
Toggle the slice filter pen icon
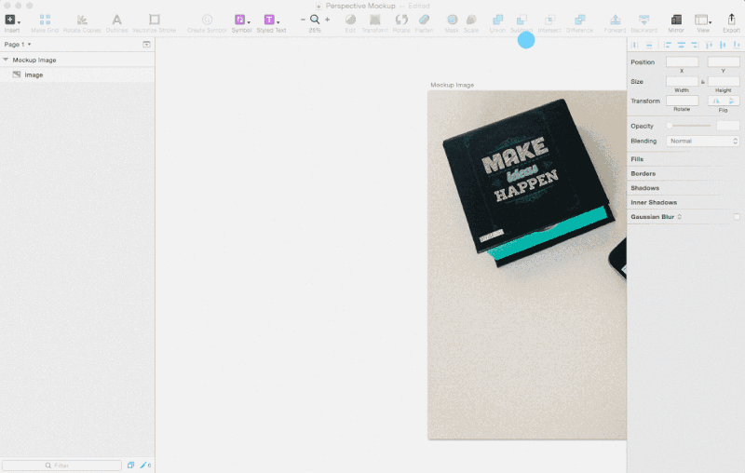tap(145, 466)
